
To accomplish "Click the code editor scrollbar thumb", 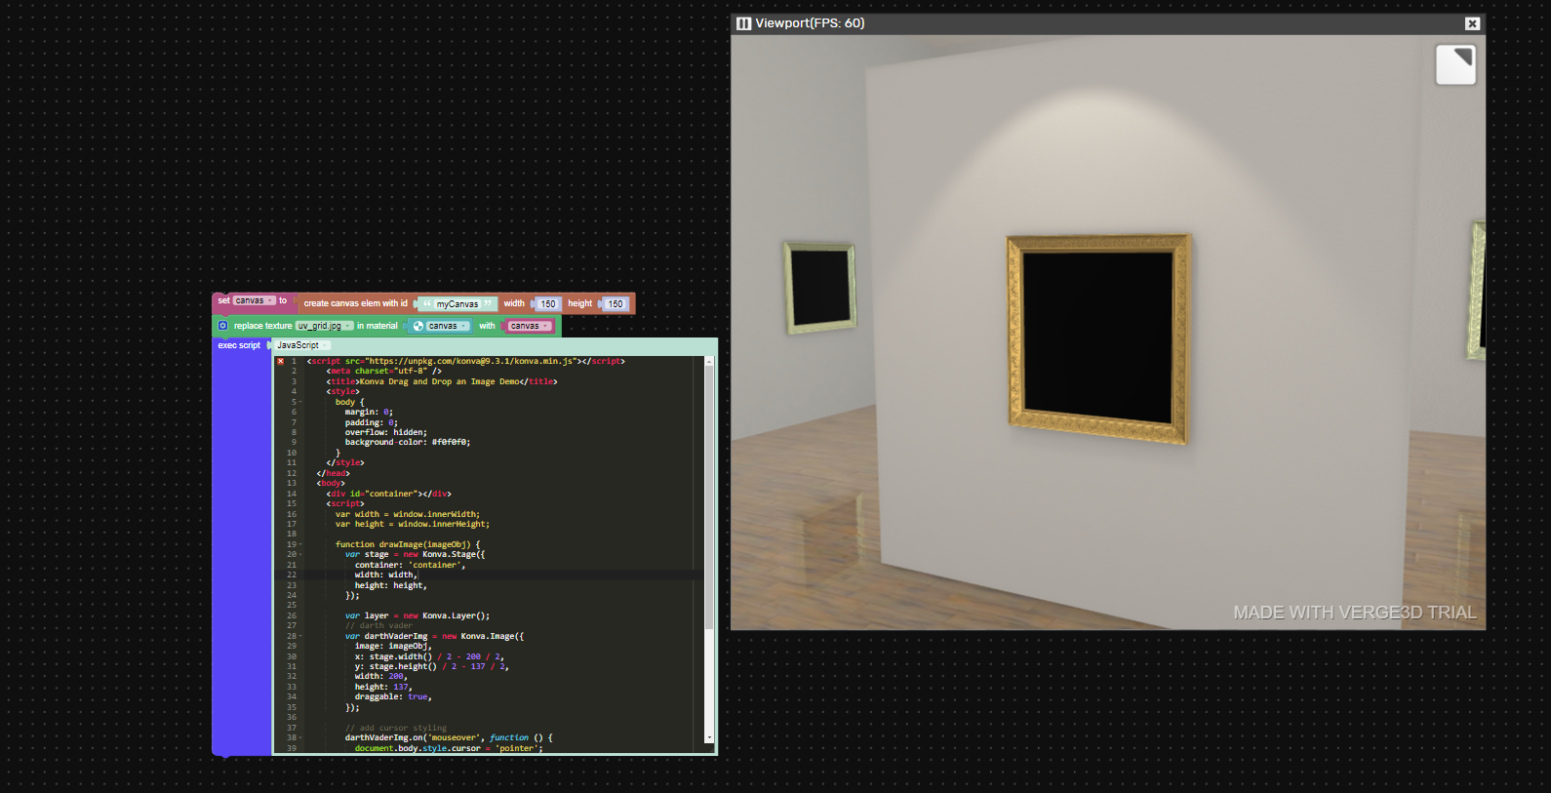I will (709, 497).
